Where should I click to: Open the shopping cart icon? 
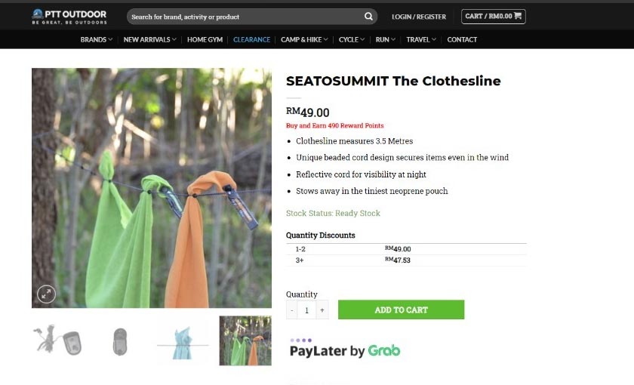pyautogui.click(x=519, y=16)
